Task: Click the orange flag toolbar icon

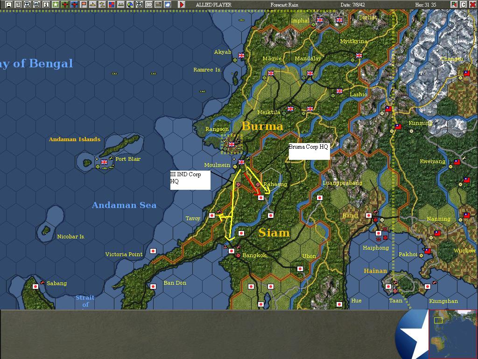Action: click(x=83, y=4)
